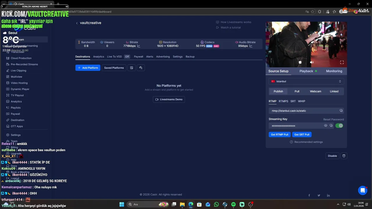
Task: Open the Backup tab
Action: click(190, 57)
